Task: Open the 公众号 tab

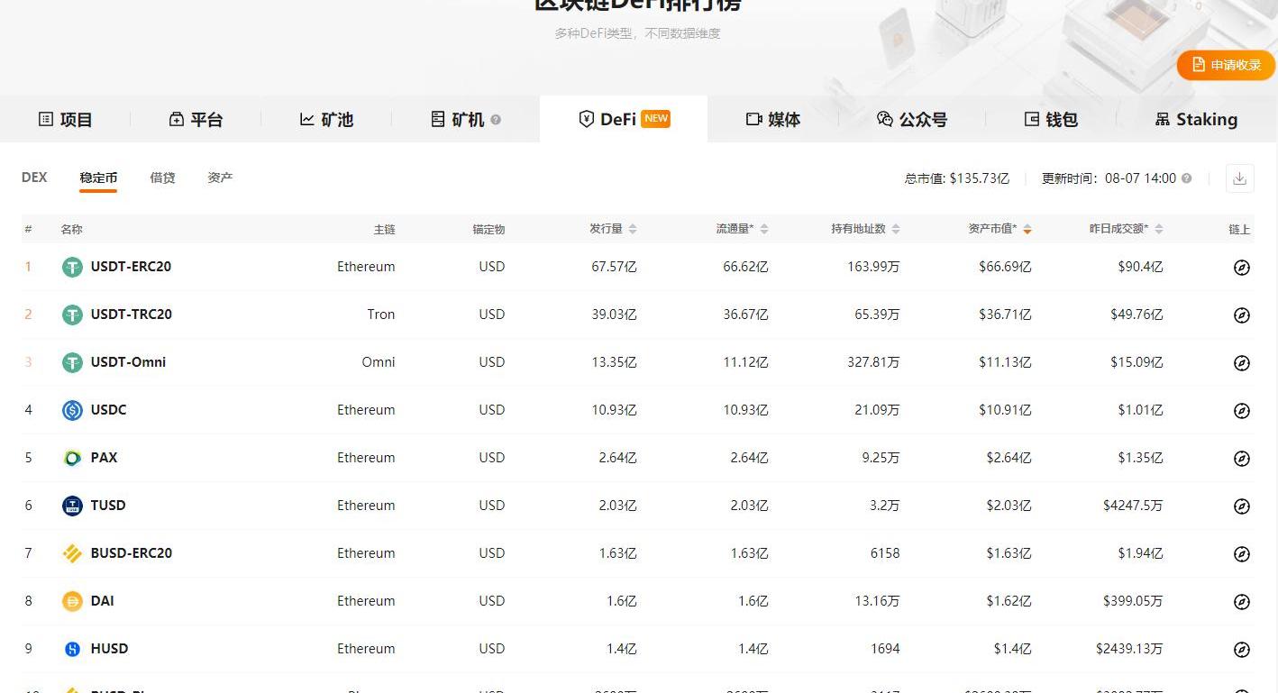Action: (912, 119)
